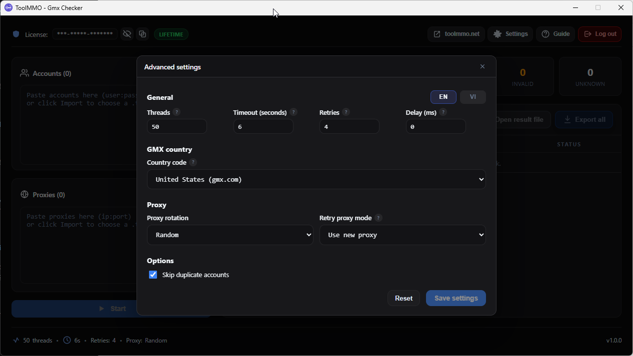
Task: Minimize the ToolMMO window
Action: tap(575, 7)
